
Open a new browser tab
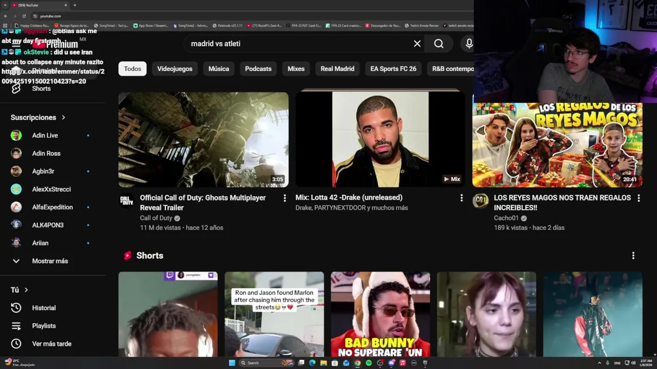[x=74, y=5]
